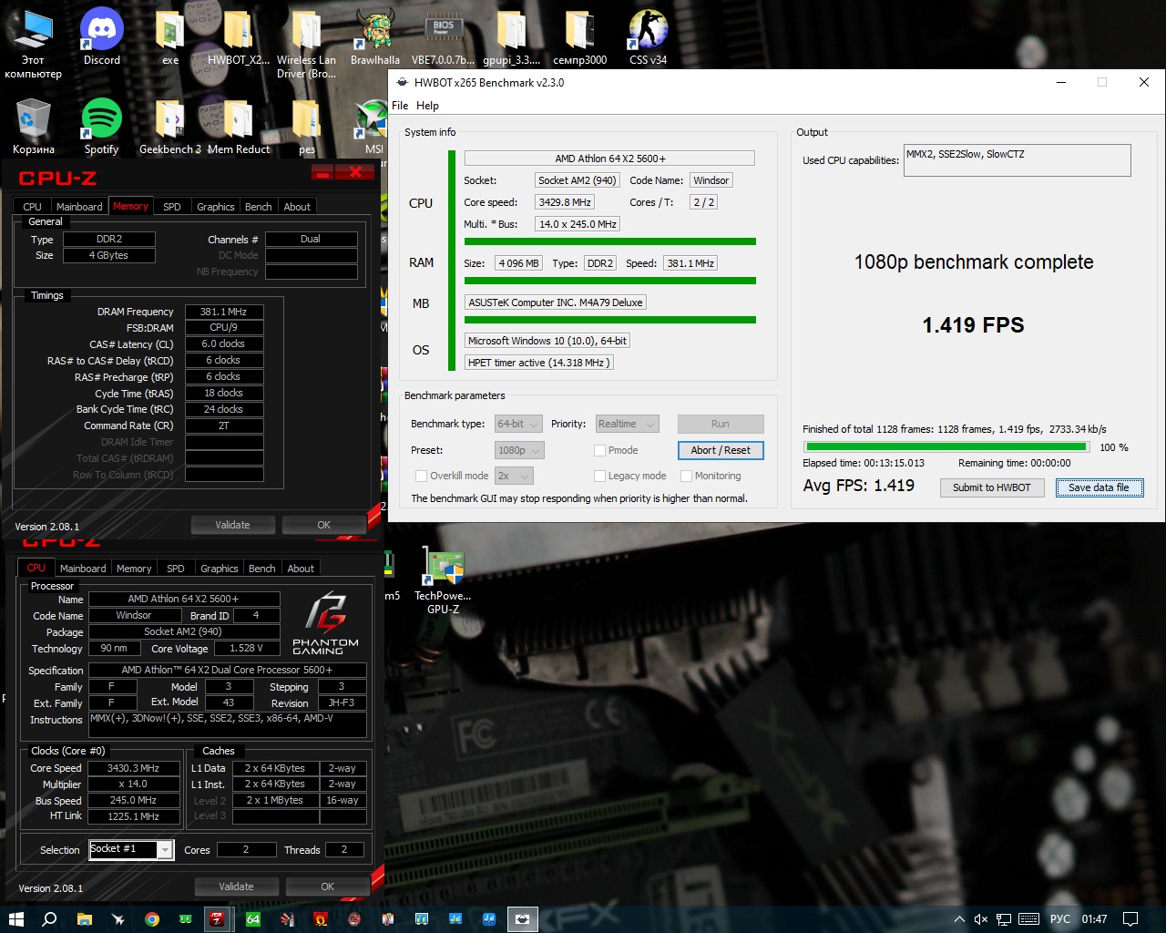Click Validate in upper CPU-Z window

pyautogui.click(x=232, y=525)
